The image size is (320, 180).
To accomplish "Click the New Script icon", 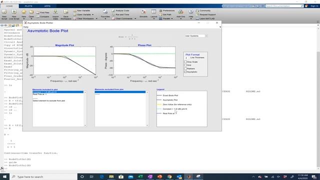I will (4, 12).
